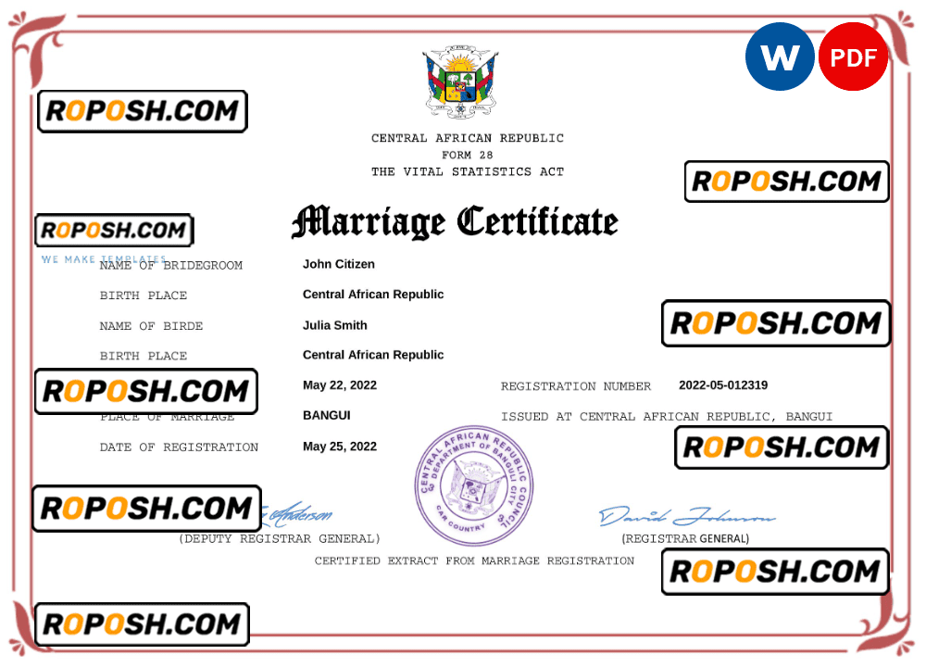Screen dimensions: 926x667
Task: Click the 'FORM 28' header text
Action: tap(468, 155)
